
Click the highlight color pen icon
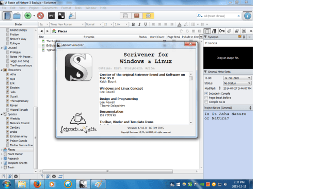coord(186,24)
